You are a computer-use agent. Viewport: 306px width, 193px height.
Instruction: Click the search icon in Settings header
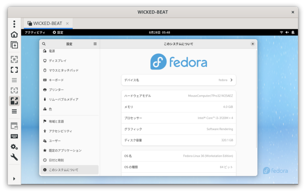pyautogui.click(x=44, y=44)
